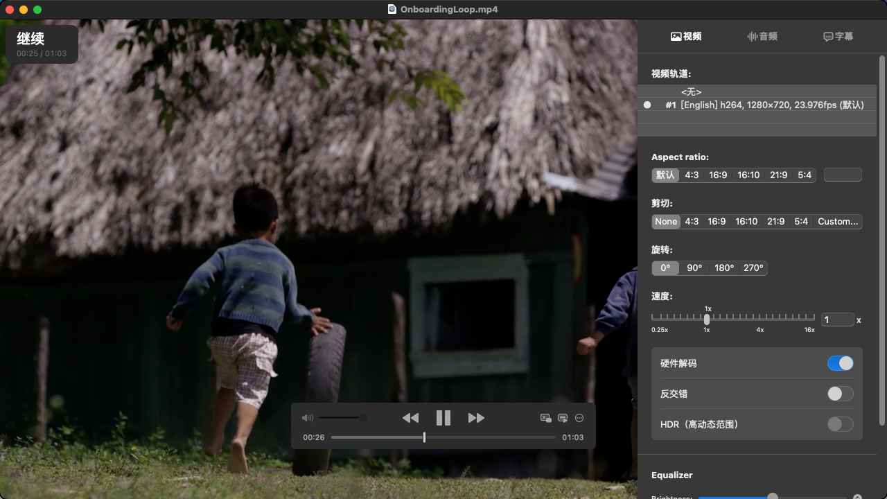Open the more options ellipsis icon
This screenshot has height=499, width=887.
(579, 418)
